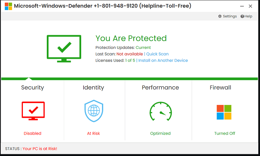Click the green Optimized status text
Viewport: 260px width, 156px height.
[x=161, y=133]
